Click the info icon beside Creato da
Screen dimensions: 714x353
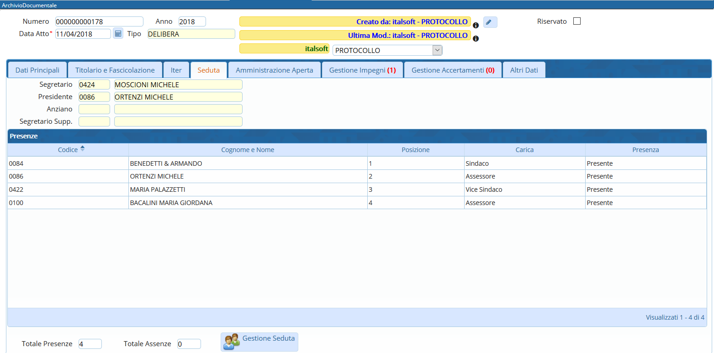point(476,26)
